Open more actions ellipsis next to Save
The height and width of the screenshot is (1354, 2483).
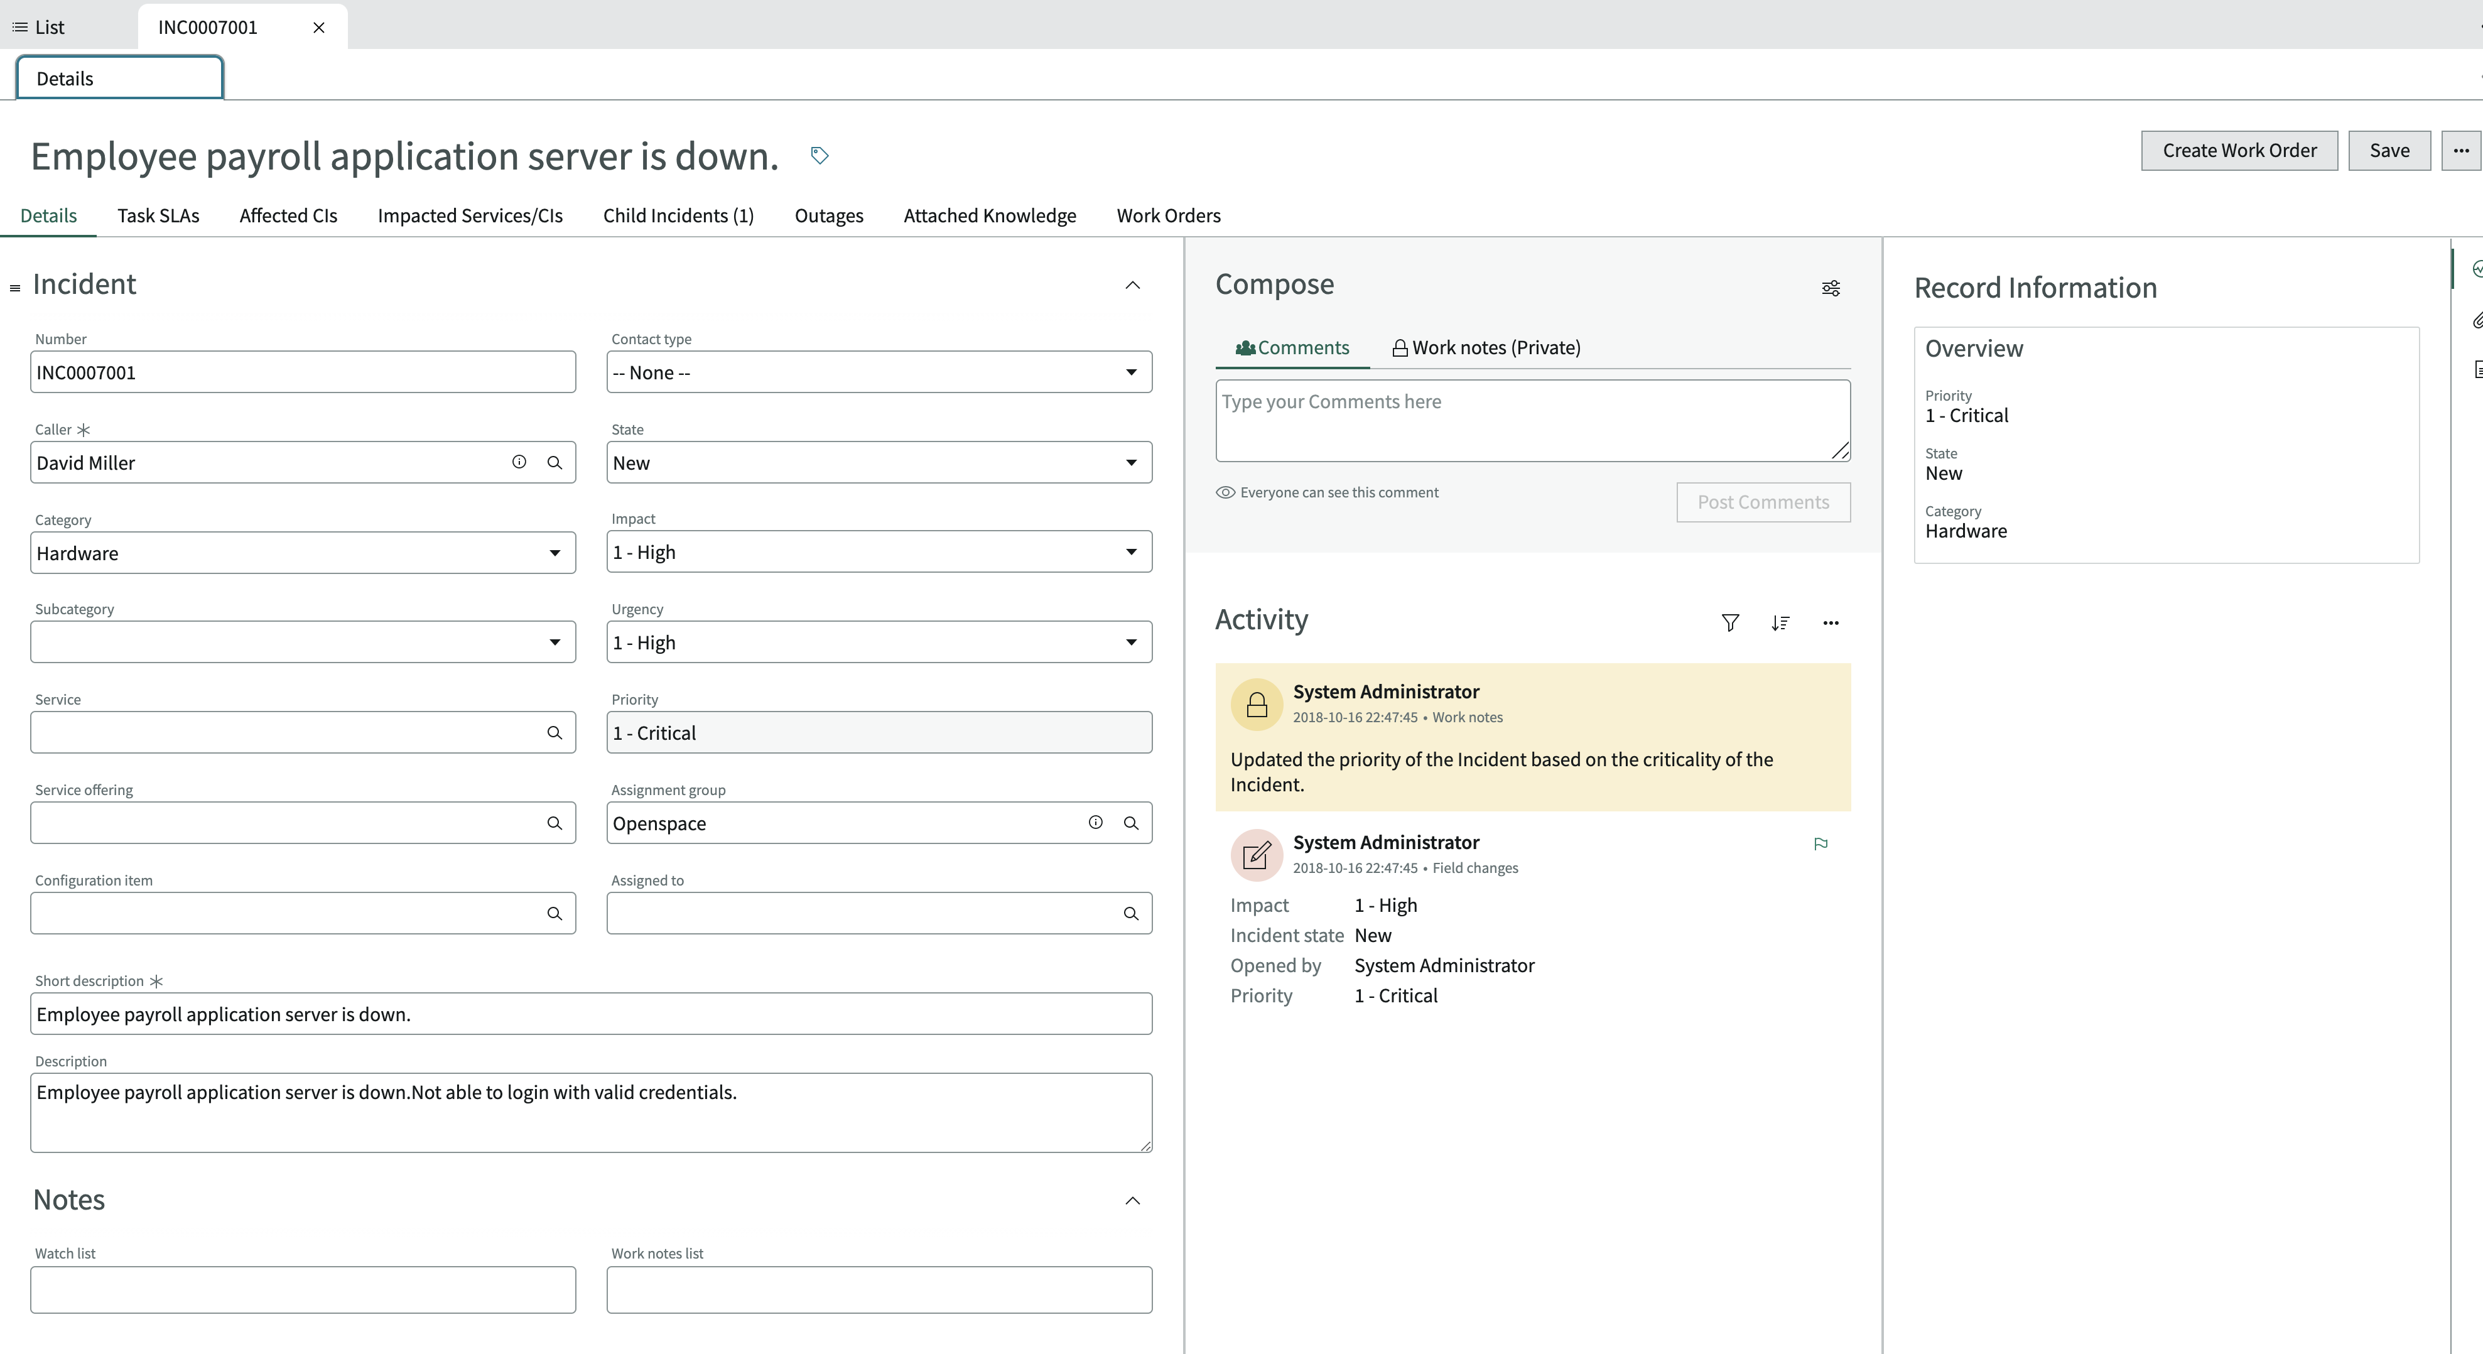[2461, 150]
